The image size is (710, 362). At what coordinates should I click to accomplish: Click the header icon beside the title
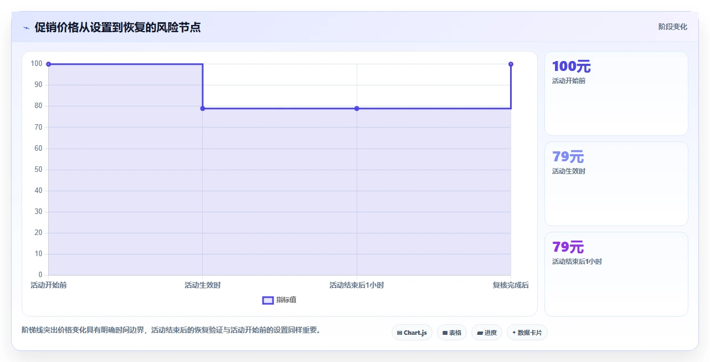tap(26, 28)
